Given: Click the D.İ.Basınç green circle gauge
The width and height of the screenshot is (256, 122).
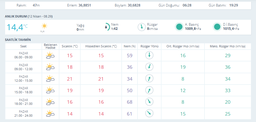Looking at the screenshot, I should coord(217,27).
